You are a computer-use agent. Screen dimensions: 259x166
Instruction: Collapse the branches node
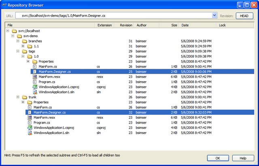pyautogui.click(x=18, y=41)
